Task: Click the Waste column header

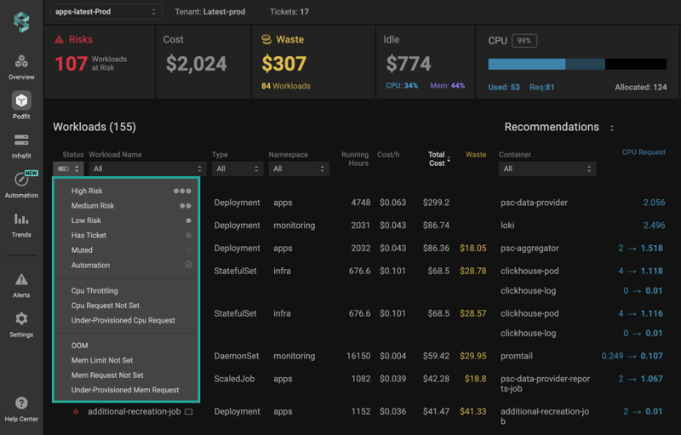Action: [x=476, y=155]
